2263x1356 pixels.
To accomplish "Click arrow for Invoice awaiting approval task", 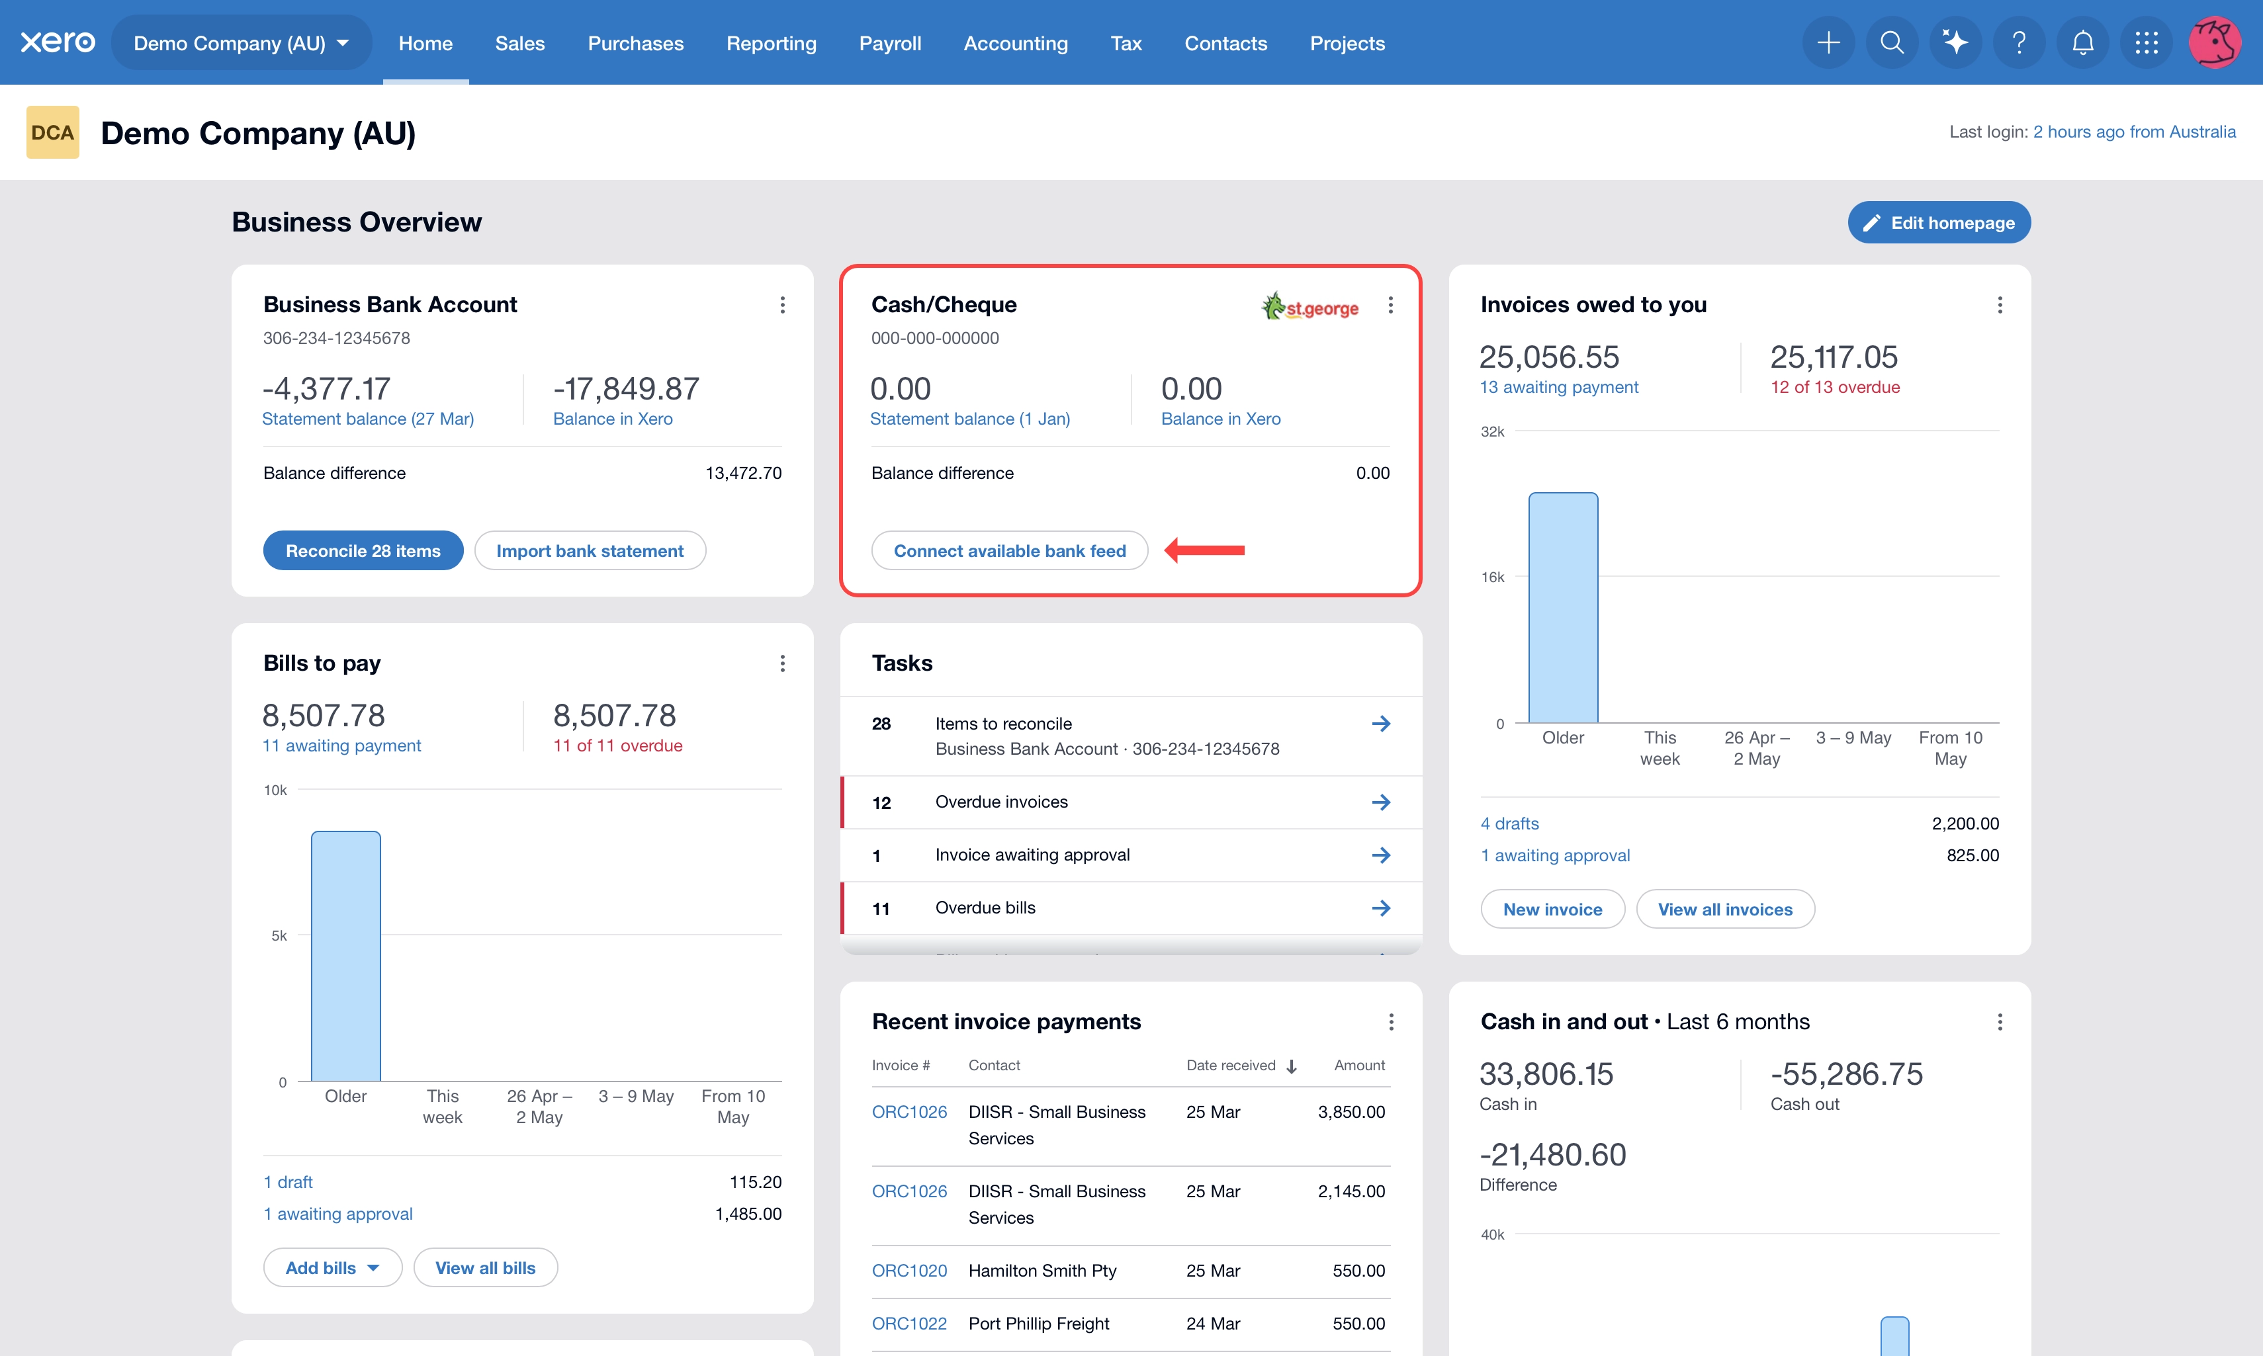I will [x=1381, y=855].
